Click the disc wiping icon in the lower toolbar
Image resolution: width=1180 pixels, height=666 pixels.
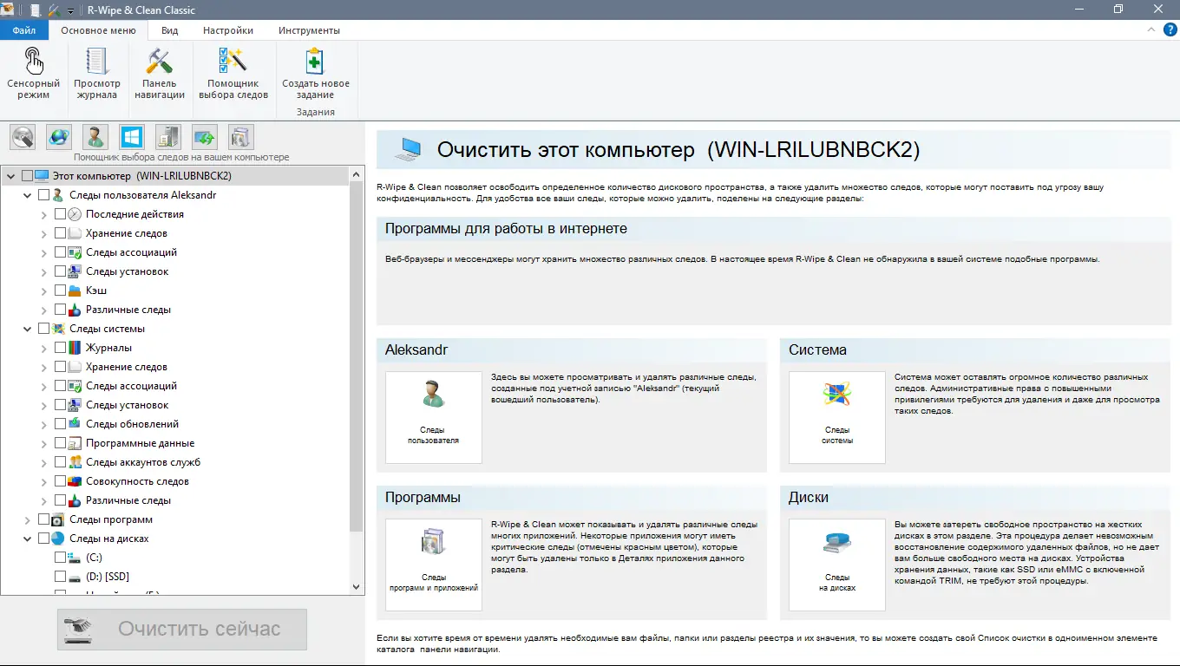click(22, 137)
